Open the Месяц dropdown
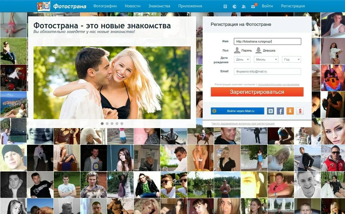The width and height of the screenshot is (345, 214). click(266, 59)
